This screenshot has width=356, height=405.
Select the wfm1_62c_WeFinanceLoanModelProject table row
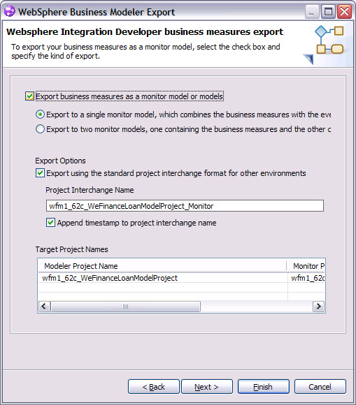(181, 278)
